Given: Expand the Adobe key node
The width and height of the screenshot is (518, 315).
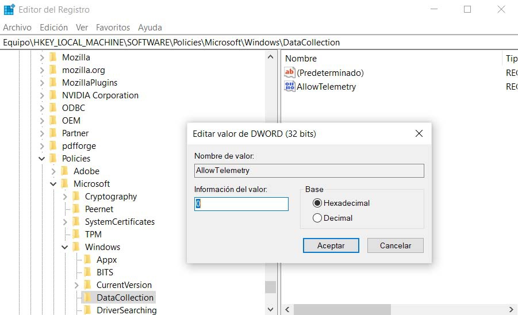Looking at the screenshot, I should click(x=53, y=171).
